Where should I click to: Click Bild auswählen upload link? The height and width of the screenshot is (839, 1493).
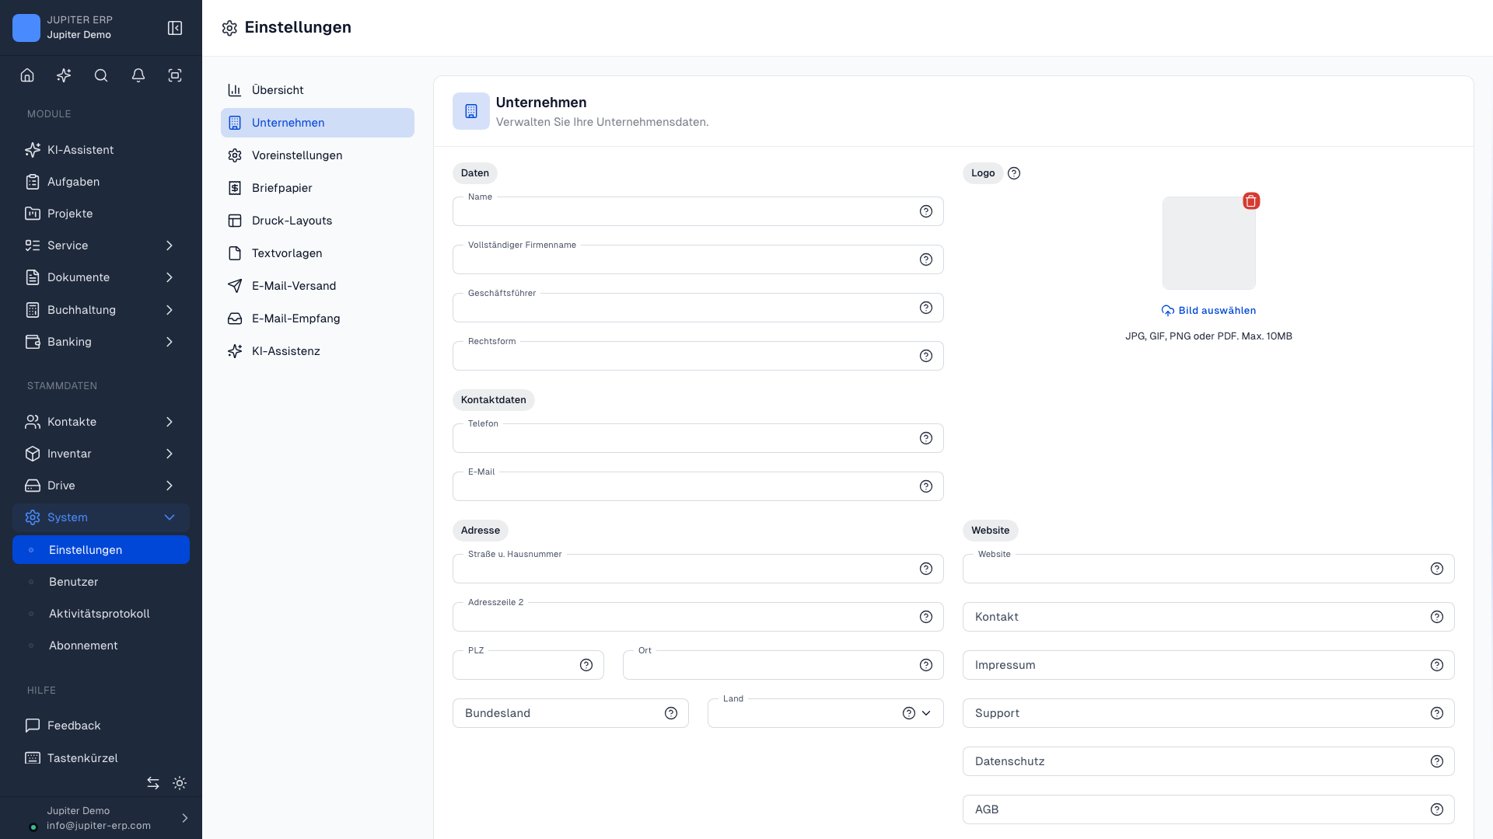[1208, 311]
